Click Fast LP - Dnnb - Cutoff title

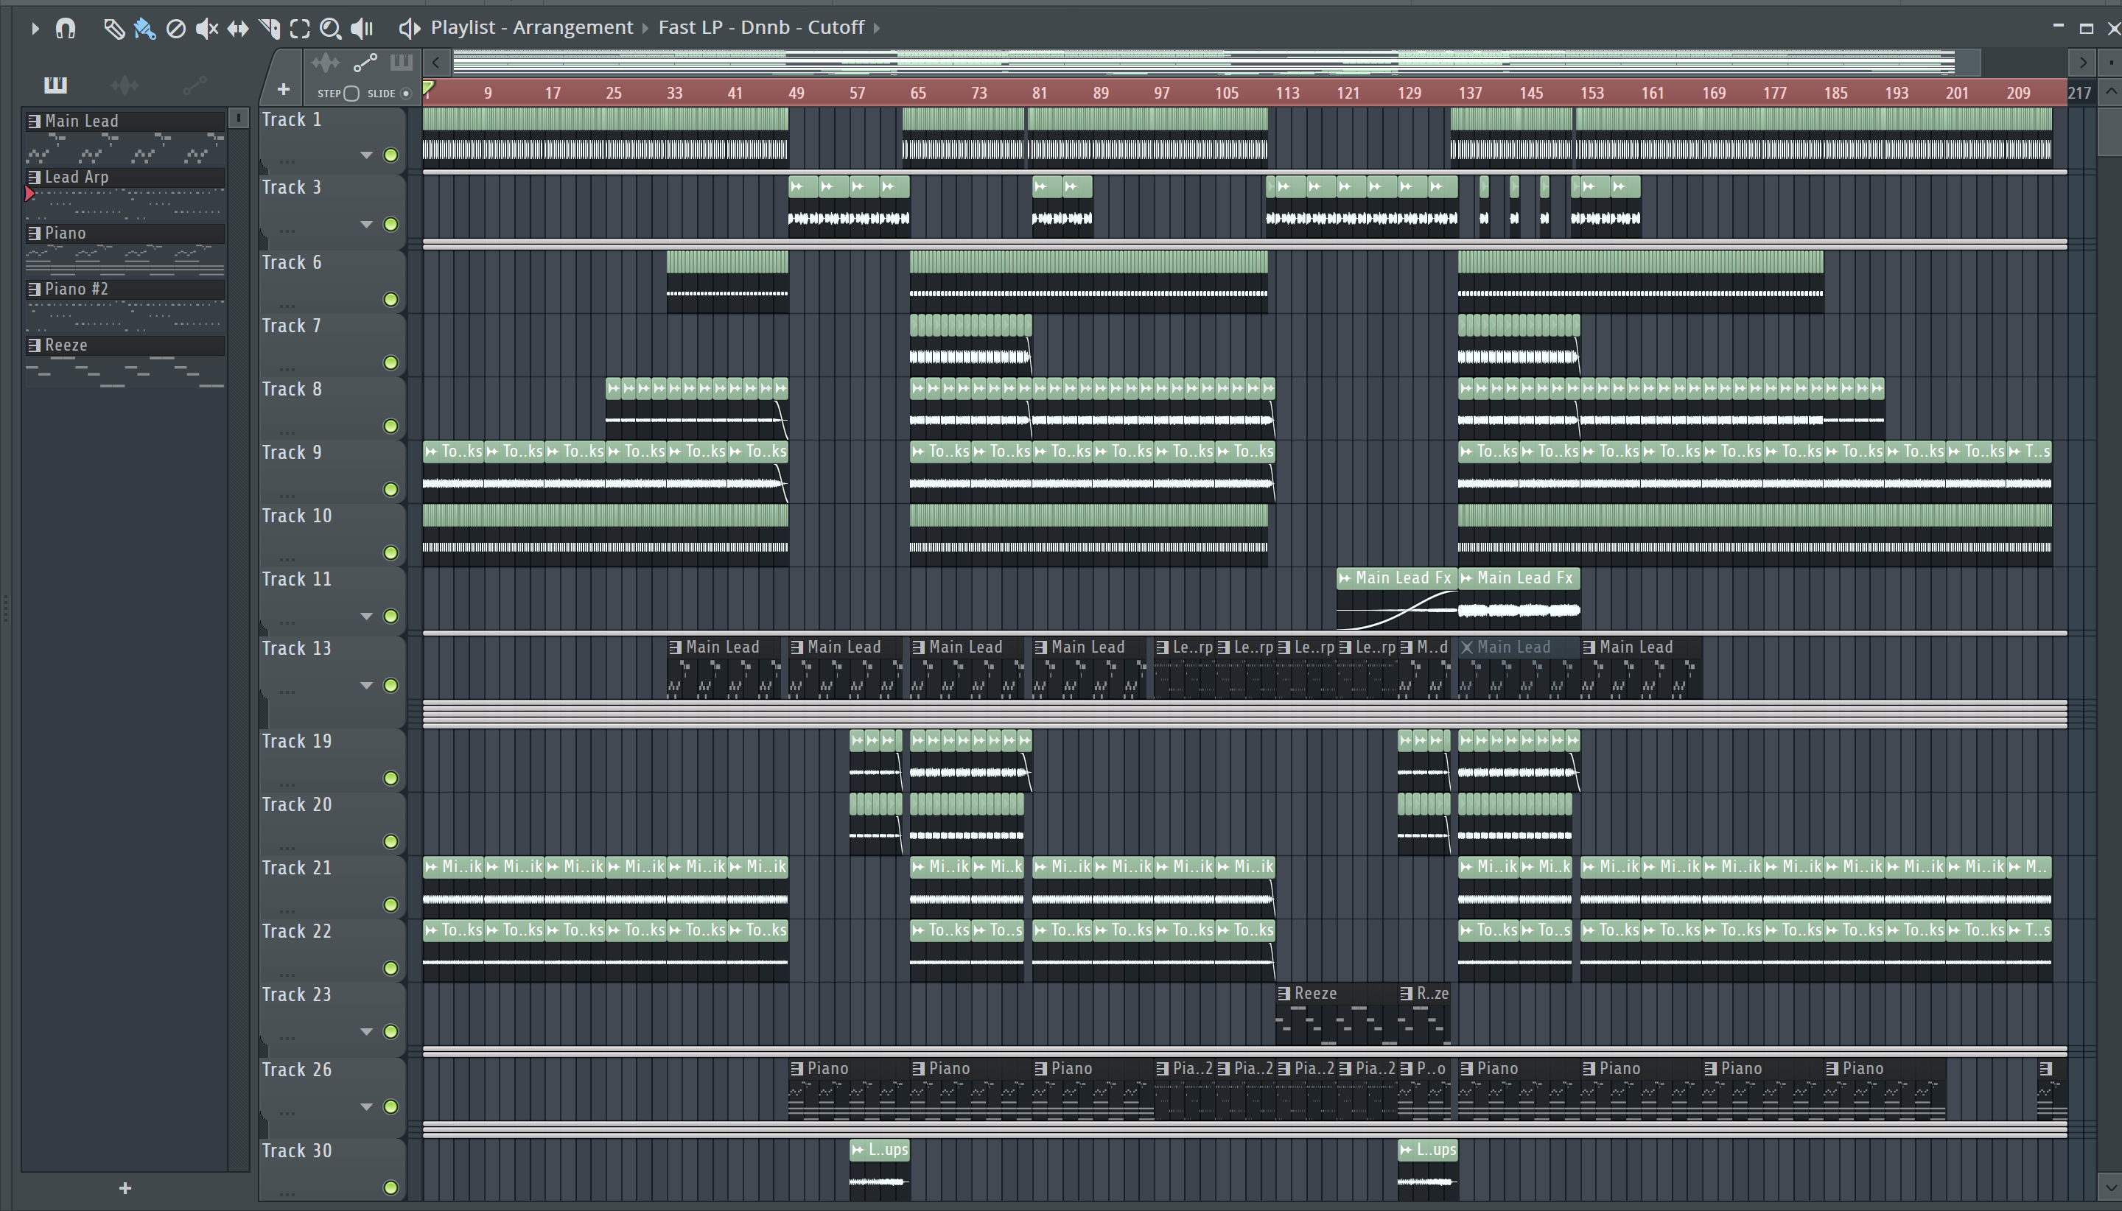pyautogui.click(x=761, y=27)
